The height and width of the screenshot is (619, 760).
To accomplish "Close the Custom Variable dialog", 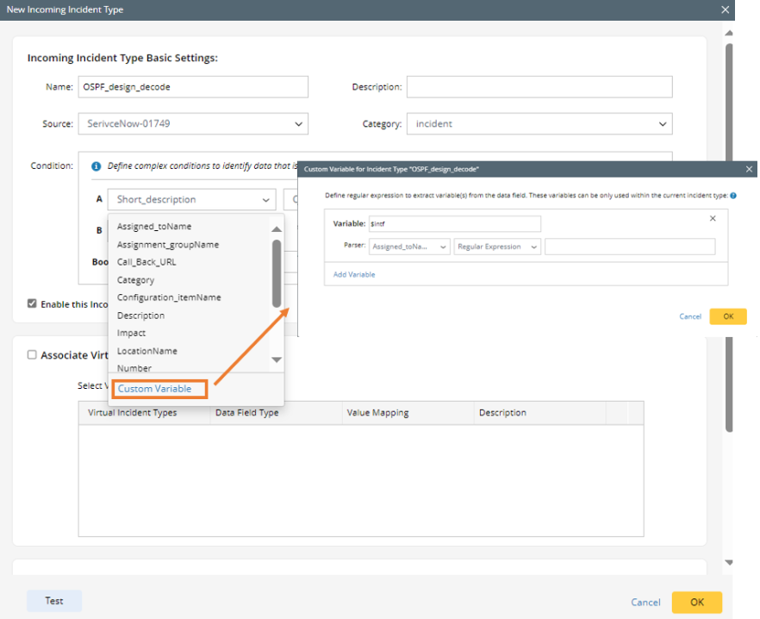I will [x=749, y=170].
